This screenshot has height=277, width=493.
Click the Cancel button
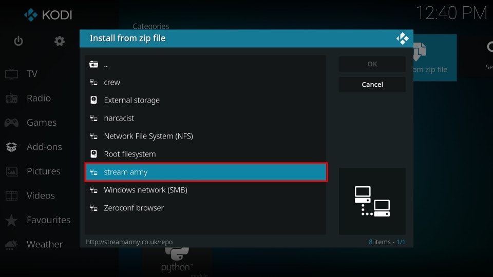tap(372, 85)
